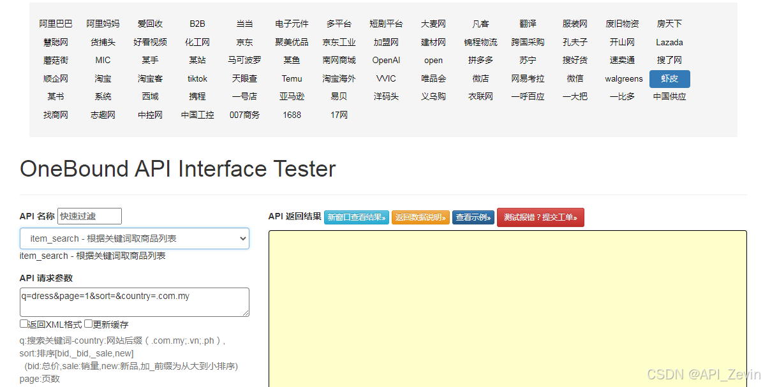
Task: Open the Lazada platform tab
Action: tap(670, 42)
